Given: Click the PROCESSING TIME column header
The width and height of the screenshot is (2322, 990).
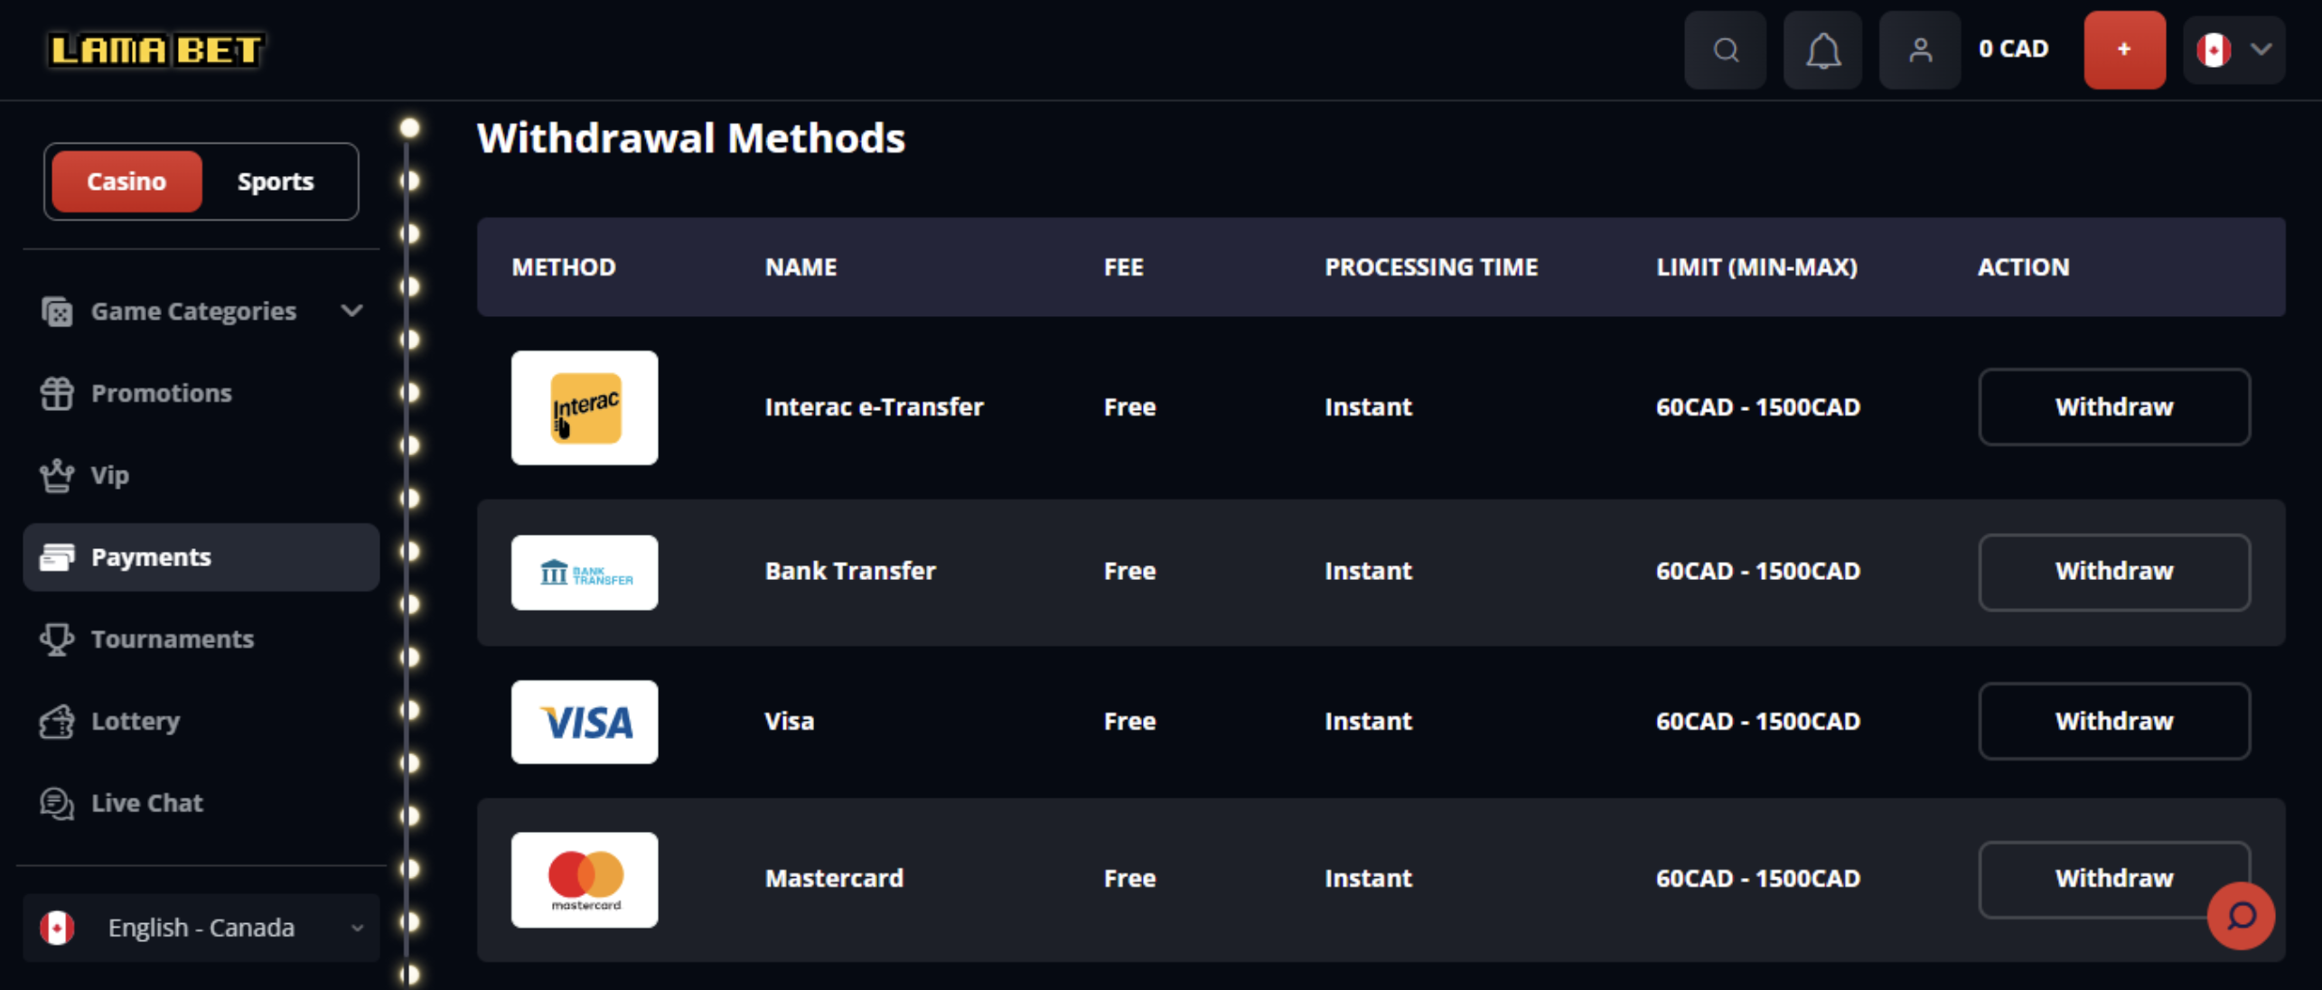Looking at the screenshot, I should pos(1431,267).
